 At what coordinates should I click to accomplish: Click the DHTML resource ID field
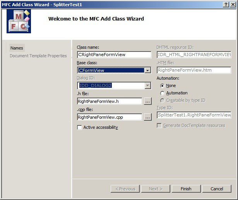[194, 55]
